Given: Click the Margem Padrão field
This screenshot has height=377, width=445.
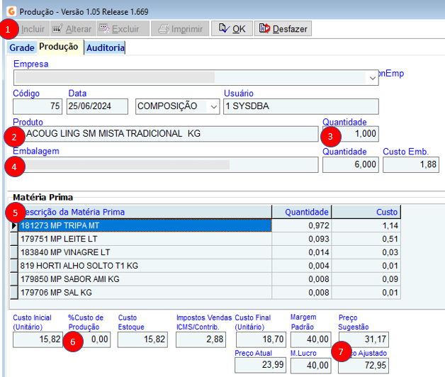Looking at the screenshot, I should pyautogui.click(x=311, y=340).
